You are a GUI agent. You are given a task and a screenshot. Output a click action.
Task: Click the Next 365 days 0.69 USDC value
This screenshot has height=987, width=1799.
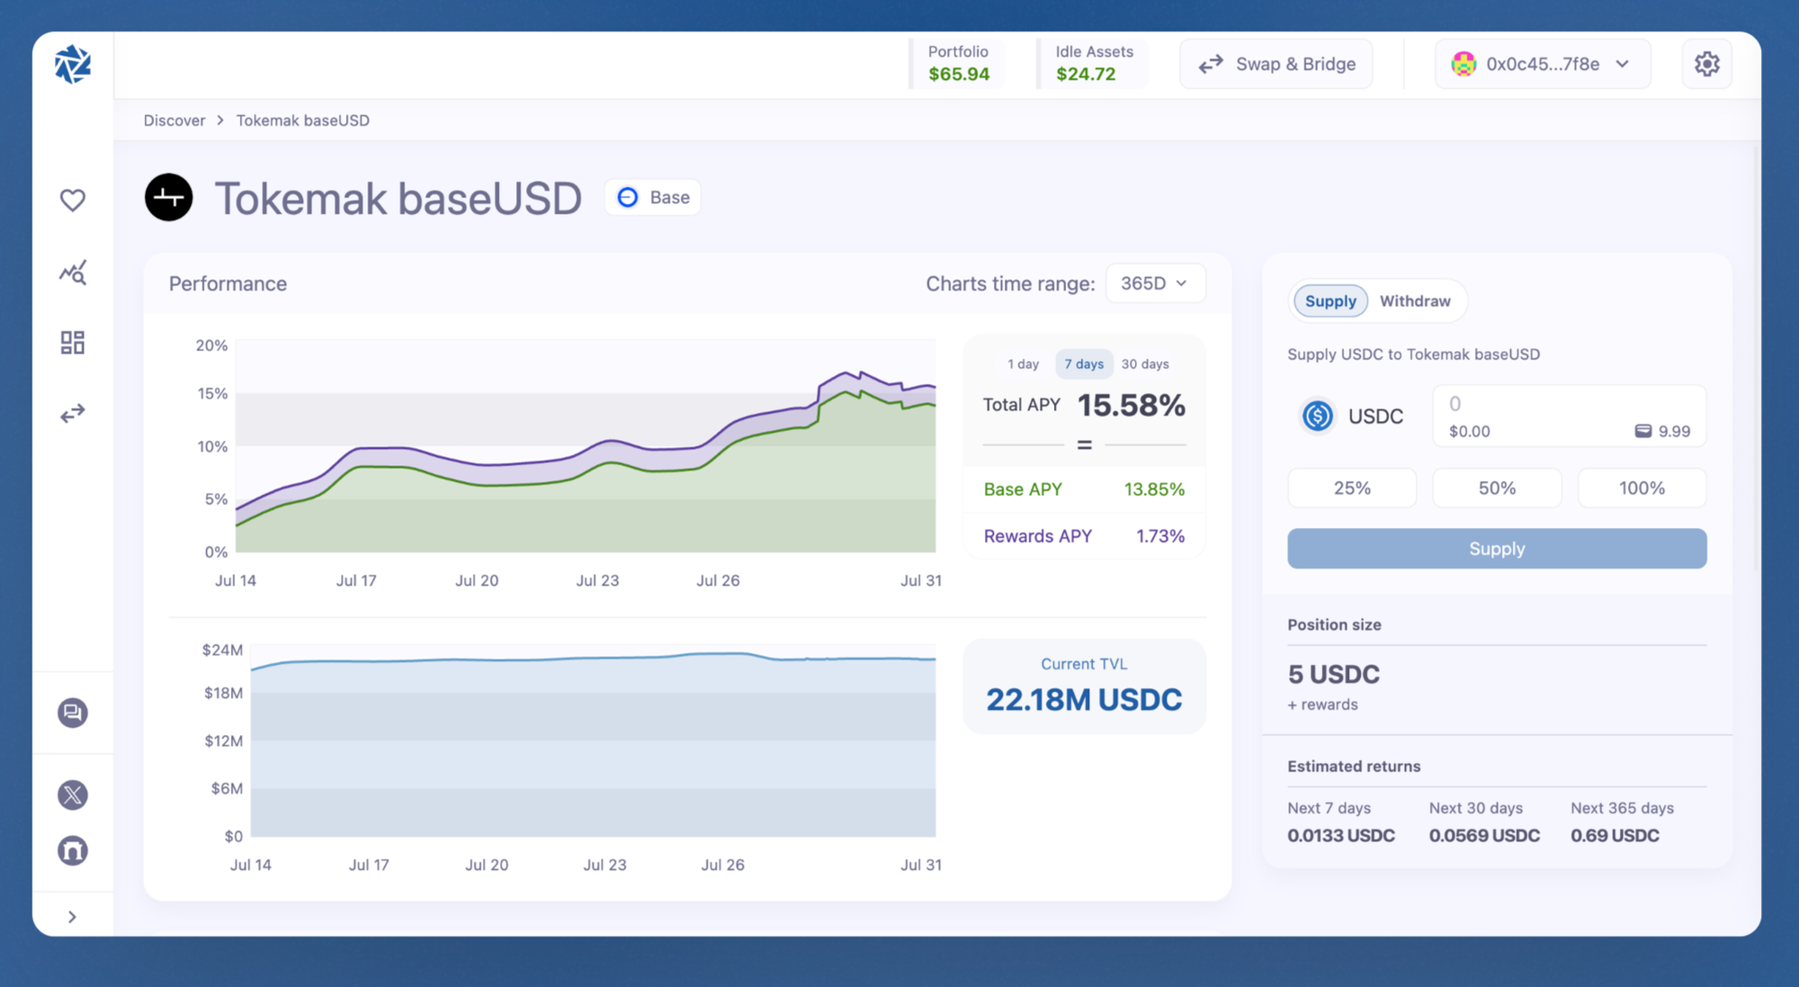[x=1615, y=835]
